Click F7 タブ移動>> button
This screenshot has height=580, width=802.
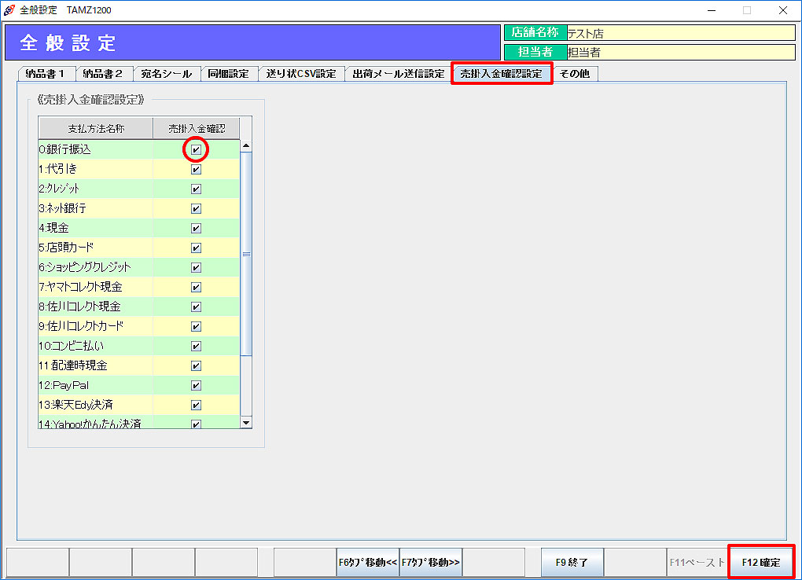[x=430, y=563]
